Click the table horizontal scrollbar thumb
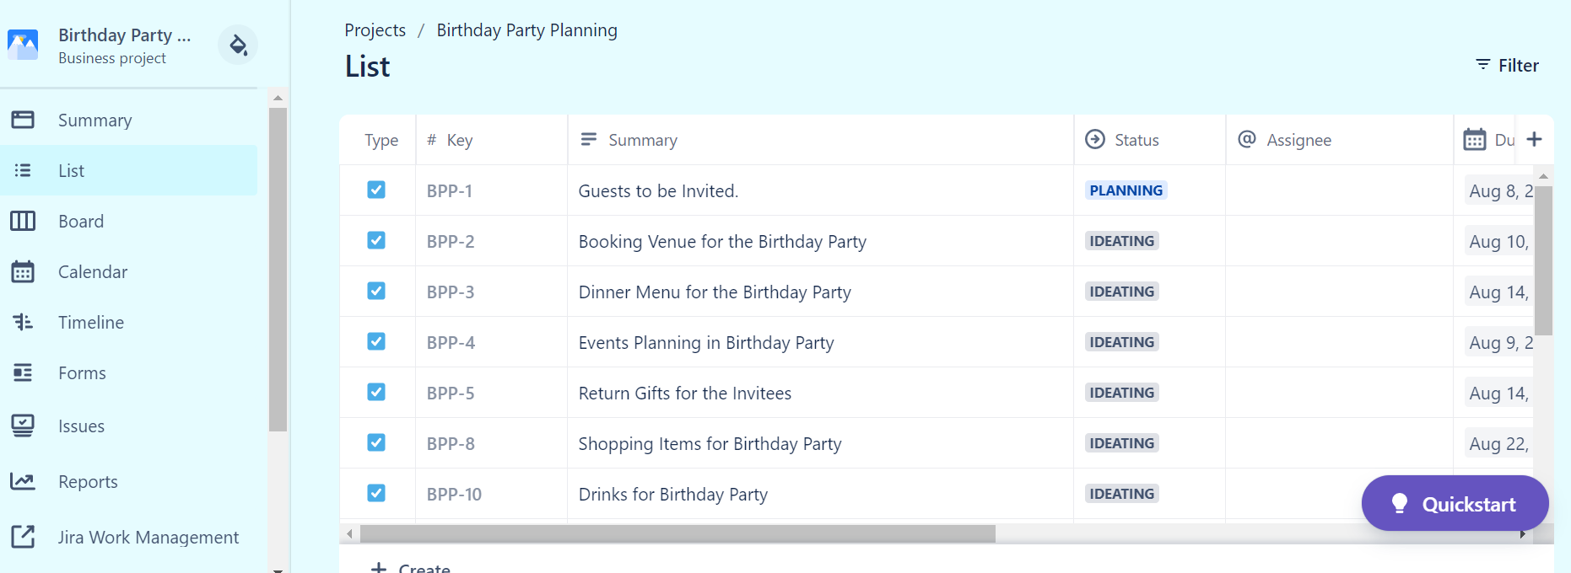The image size is (1571, 573). 678,533
